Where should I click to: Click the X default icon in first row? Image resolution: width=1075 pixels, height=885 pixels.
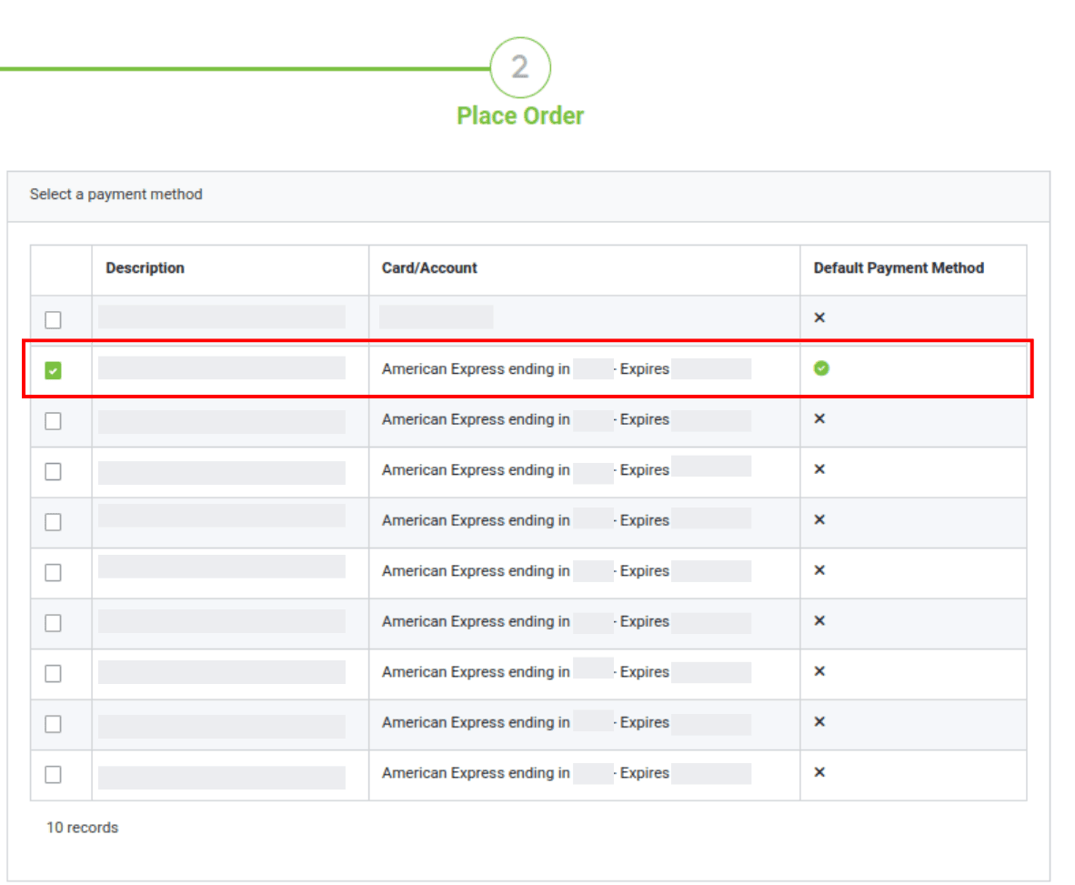pos(819,317)
